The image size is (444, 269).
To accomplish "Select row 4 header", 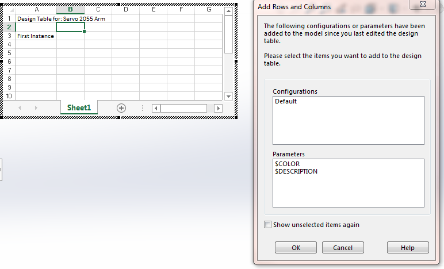I will click(x=9, y=44).
